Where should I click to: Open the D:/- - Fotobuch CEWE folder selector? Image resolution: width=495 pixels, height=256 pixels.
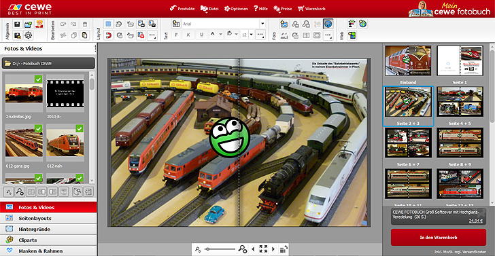(48, 63)
